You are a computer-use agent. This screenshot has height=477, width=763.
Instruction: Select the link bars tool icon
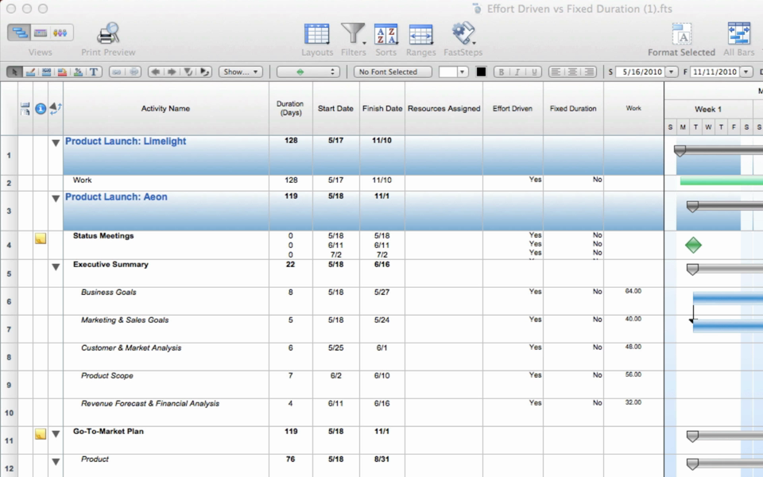point(46,72)
